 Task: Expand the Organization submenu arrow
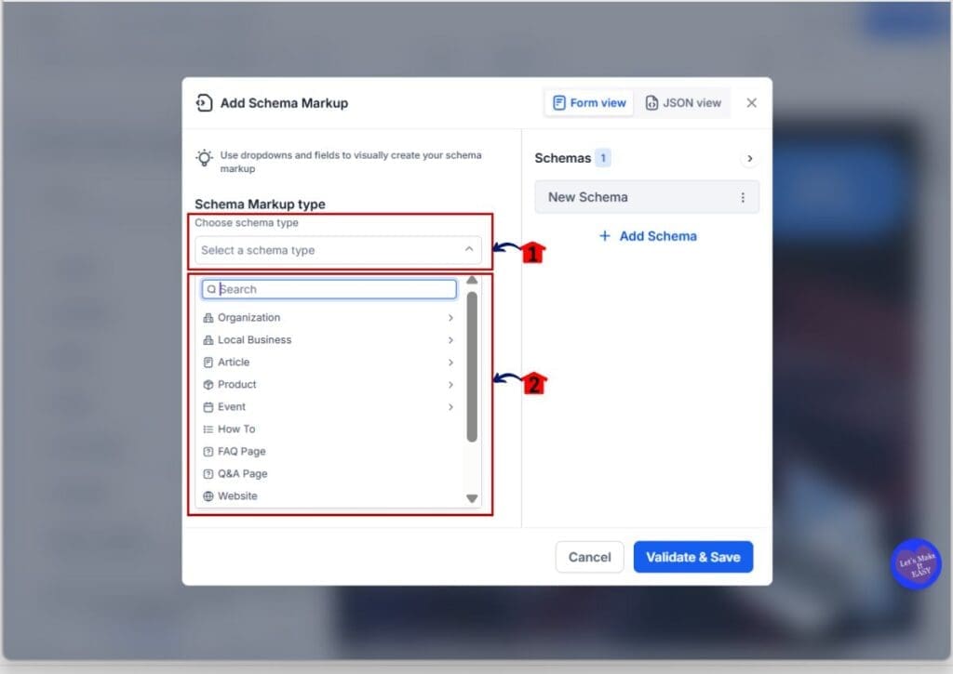pos(450,317)
